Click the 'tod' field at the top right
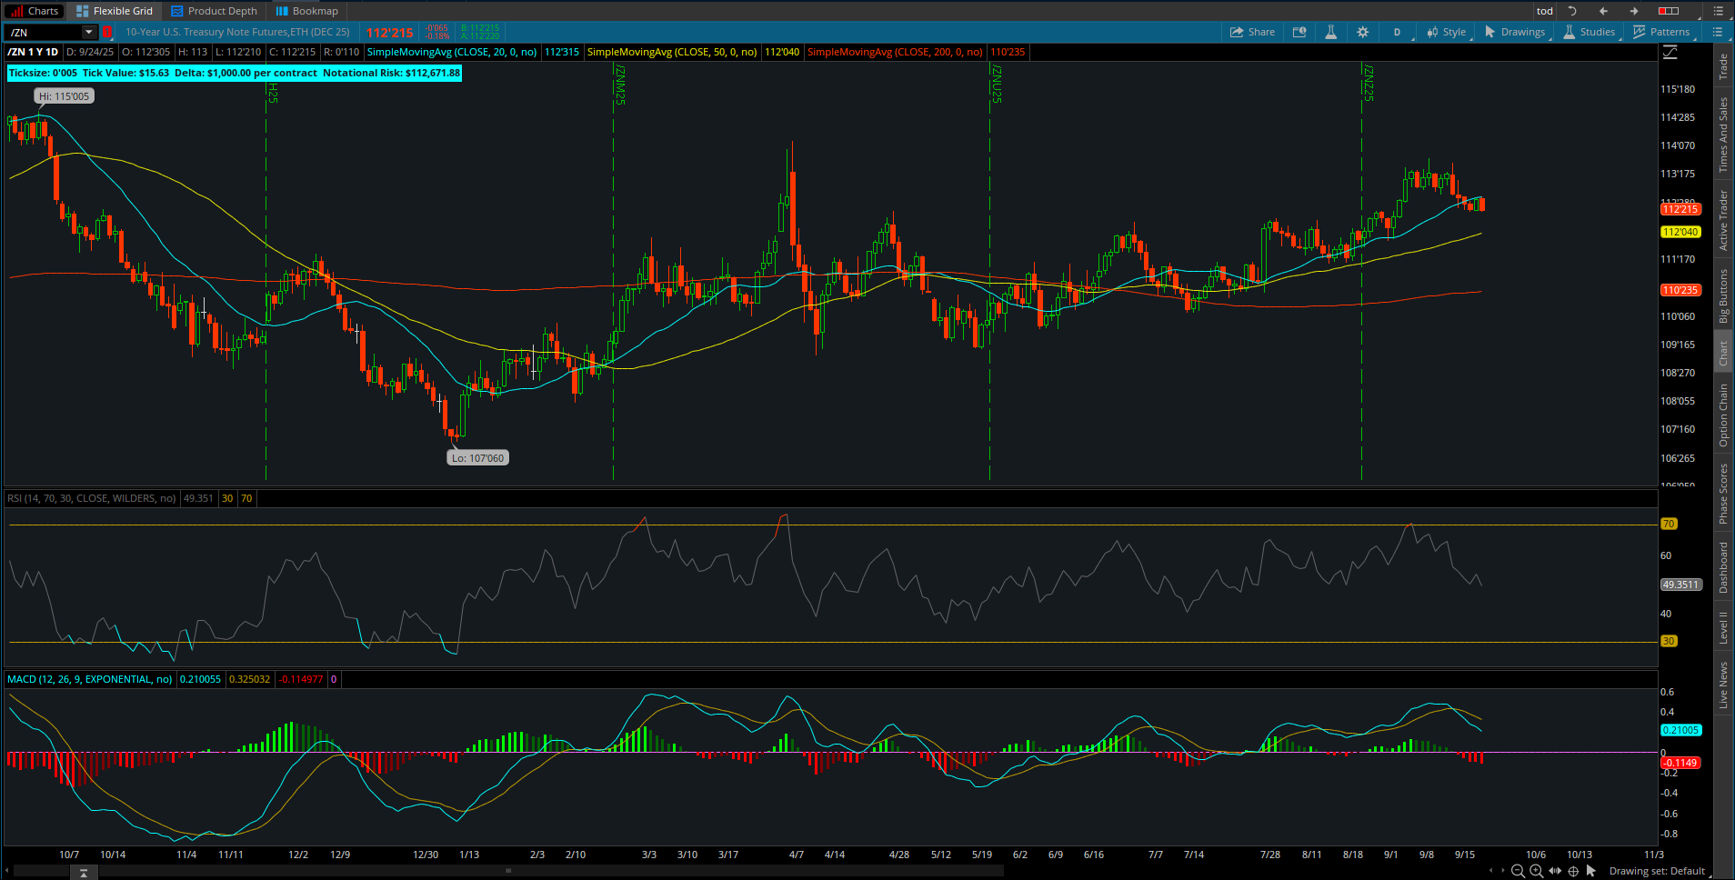This screenshot has width=1735, height=880. (1545, 11)
